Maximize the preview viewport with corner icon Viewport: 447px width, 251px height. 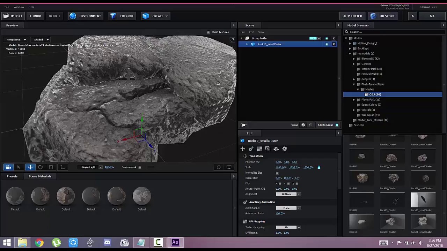[x=232, y=40]
